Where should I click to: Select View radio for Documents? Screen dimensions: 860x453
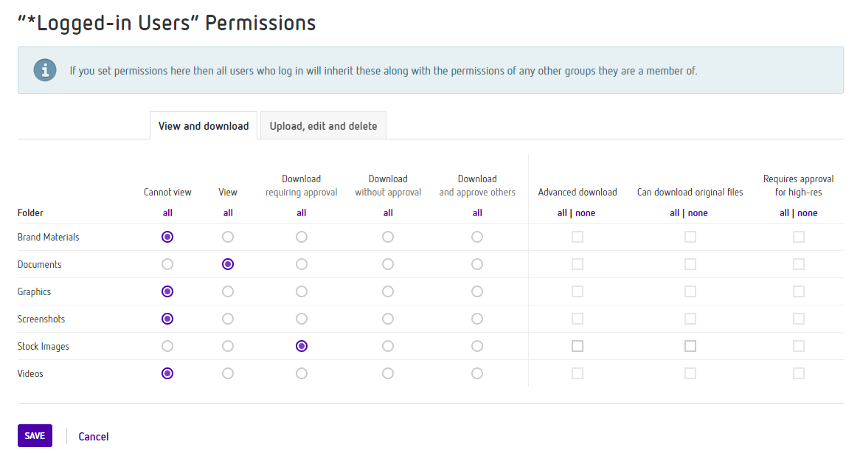228,264
